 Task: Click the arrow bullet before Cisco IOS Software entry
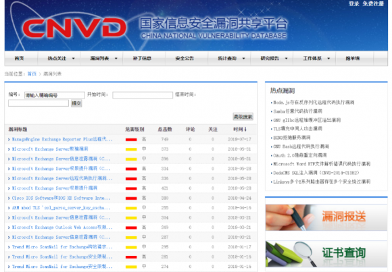click(9, 198)
